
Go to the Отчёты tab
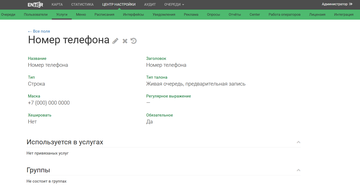[235, 14]
